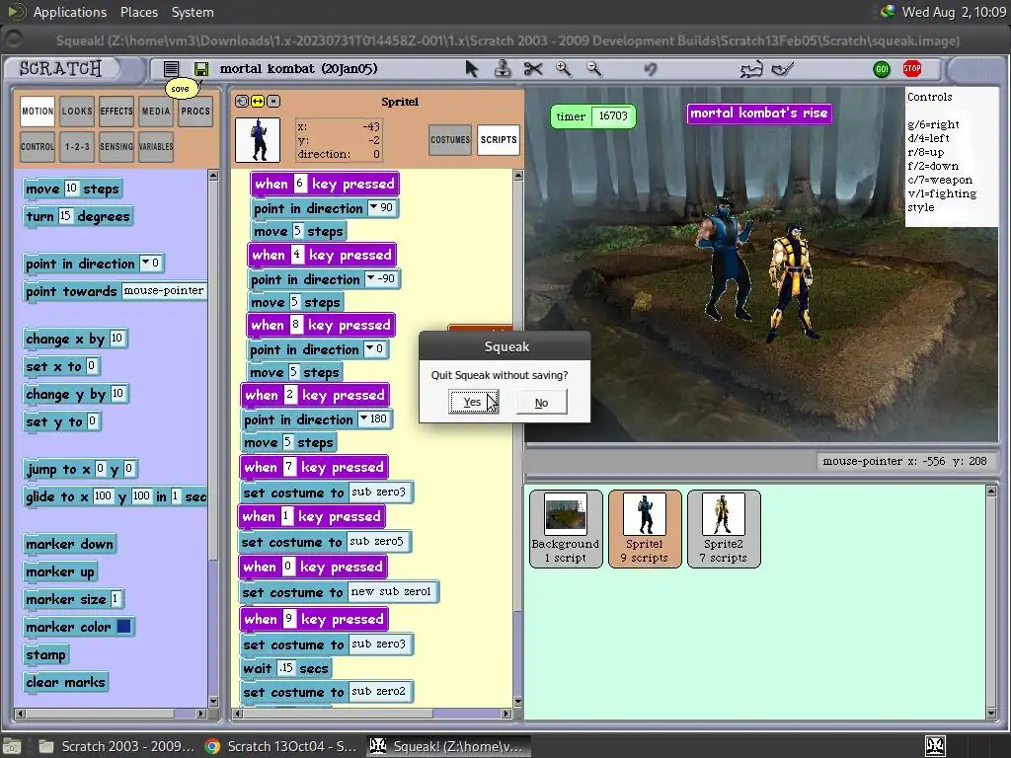Hit the red STOP sign button
The height and width of the screenshot is (758, 1011).
(x=911, y=68)
